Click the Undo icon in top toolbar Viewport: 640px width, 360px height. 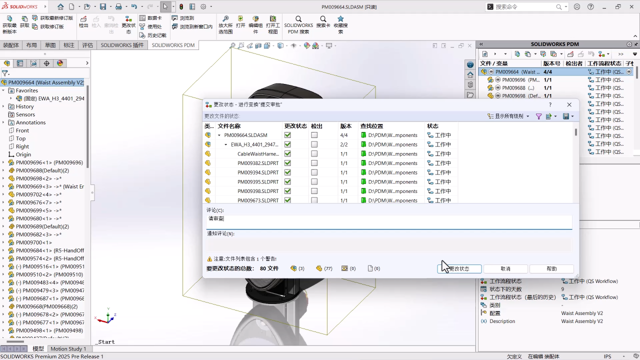click(x=134, y=7)
